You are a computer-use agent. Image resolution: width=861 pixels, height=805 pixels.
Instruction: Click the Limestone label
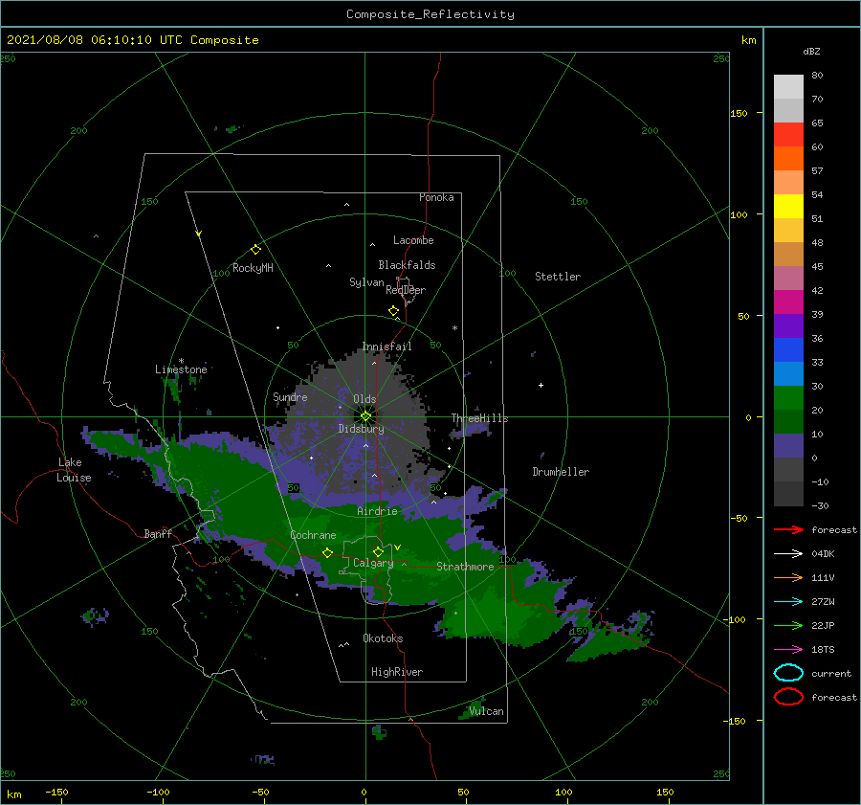point(181,369)
